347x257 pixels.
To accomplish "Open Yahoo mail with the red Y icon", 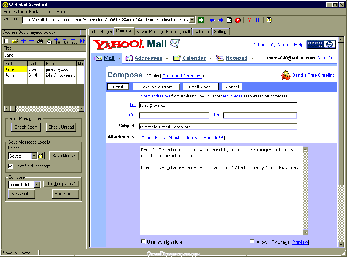I will pos(249,20).
